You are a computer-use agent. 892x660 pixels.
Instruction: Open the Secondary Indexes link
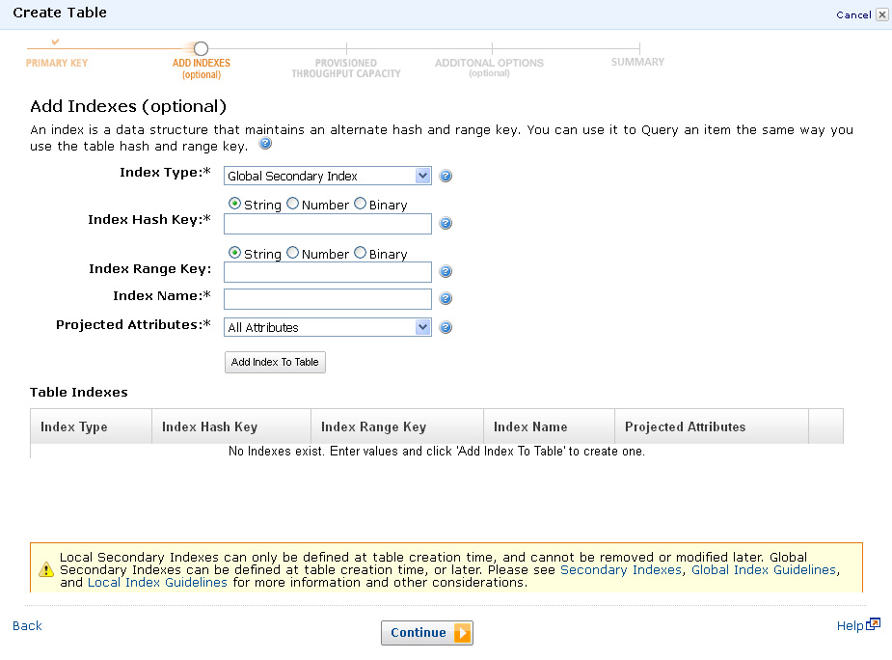[x=621, y=569]
